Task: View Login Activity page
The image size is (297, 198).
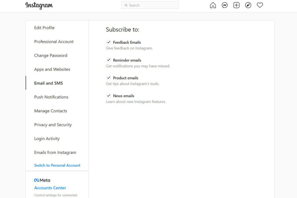Action: click(47, 139)
